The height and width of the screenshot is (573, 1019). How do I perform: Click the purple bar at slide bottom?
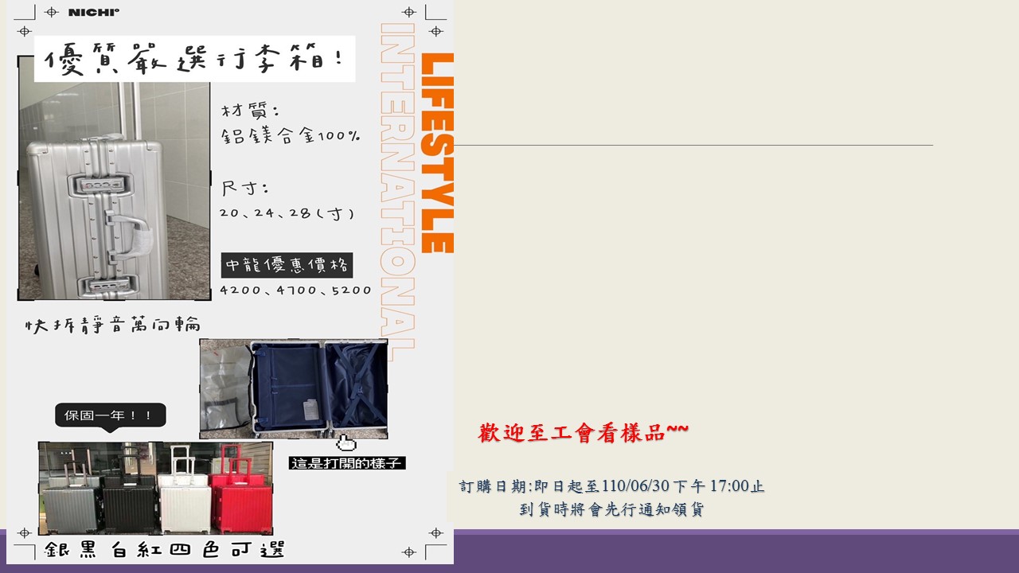pos(732,550)
